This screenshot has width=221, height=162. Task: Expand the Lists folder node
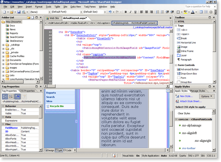pyautogui.click(x=4, y=76)
